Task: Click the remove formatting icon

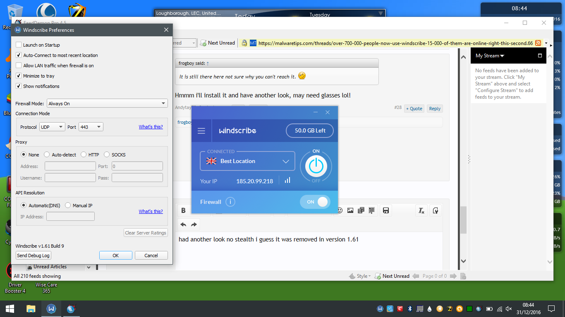Action: pyautogui.click(x=421, y=211)
